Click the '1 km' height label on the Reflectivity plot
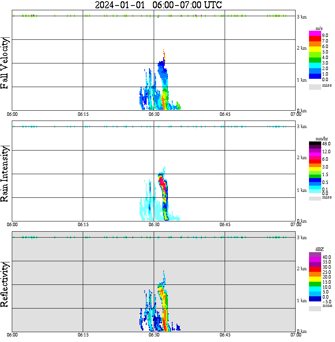335x342 pixels. 301,301
